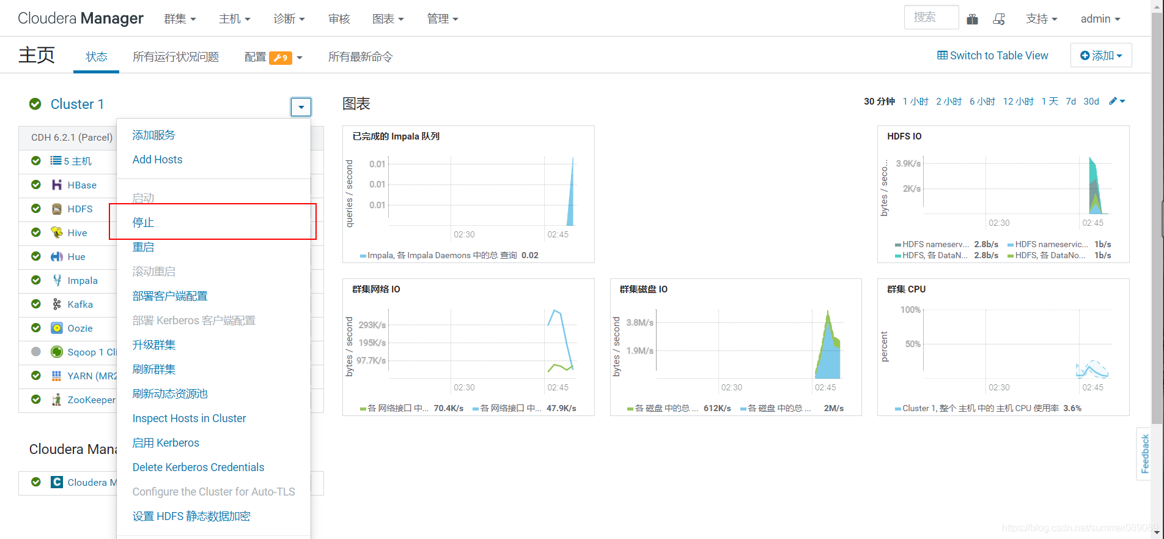
Task: Choose 启用 Kerberos menu entry
Action: (x=166, y=443)
